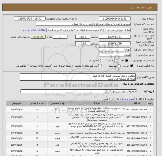Click the product group field محصولات آرایشی و بهداشتی
Screen dimensions: 162x156
[78, 91]
